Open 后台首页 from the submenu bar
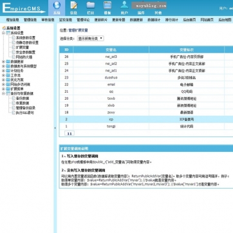Screen dimensions: 233x233 coord(189,20)
